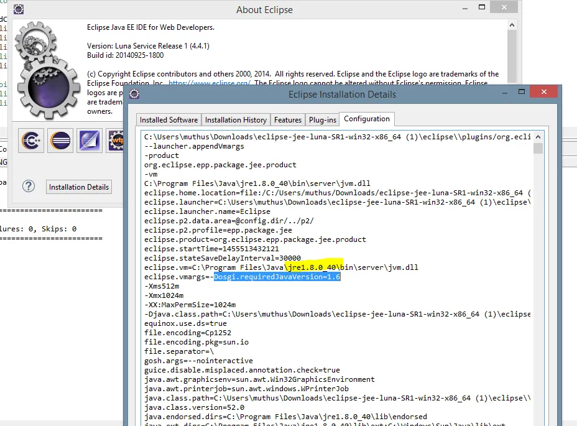The height and width of the screenshot is (426, 577).
Task: Click the large Eclipse gears logo
Action: click(47, 70)
